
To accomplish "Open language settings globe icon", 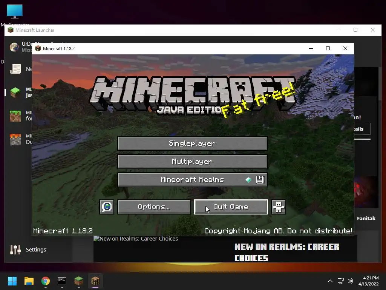I will pos(107,207).
